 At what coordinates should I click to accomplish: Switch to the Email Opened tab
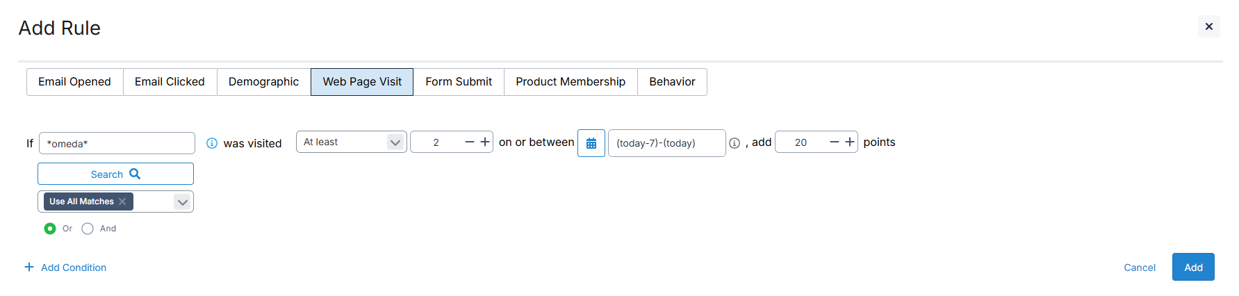(x=74, y=82)
